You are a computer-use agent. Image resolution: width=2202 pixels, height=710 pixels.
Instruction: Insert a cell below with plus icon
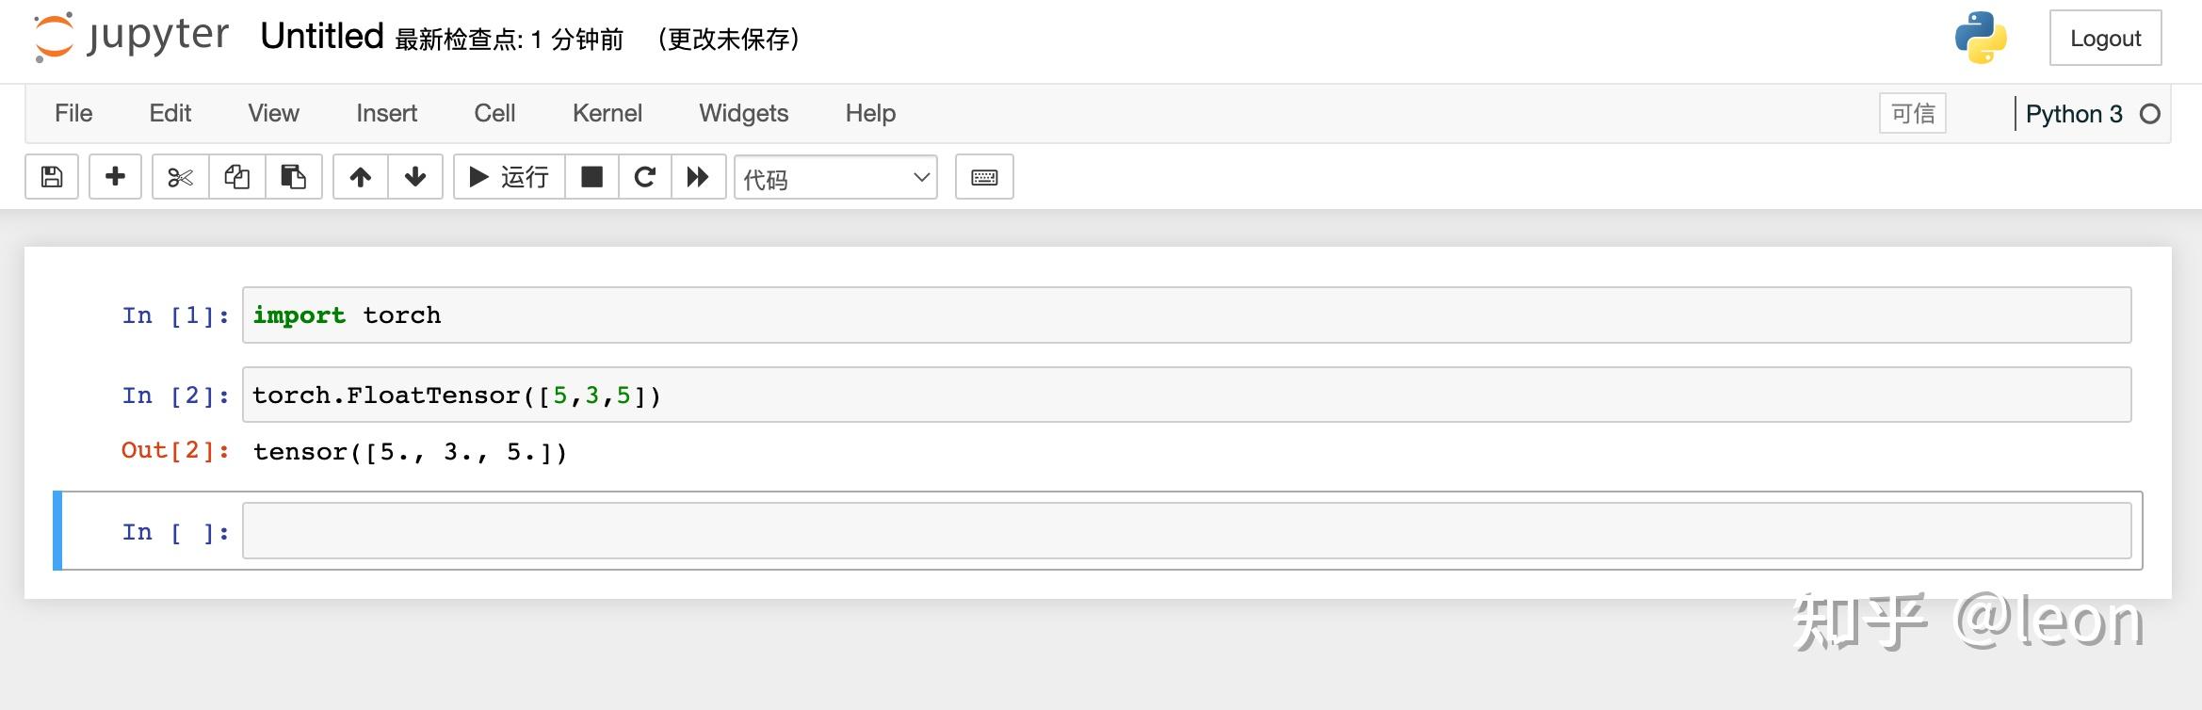click(115, 177)
